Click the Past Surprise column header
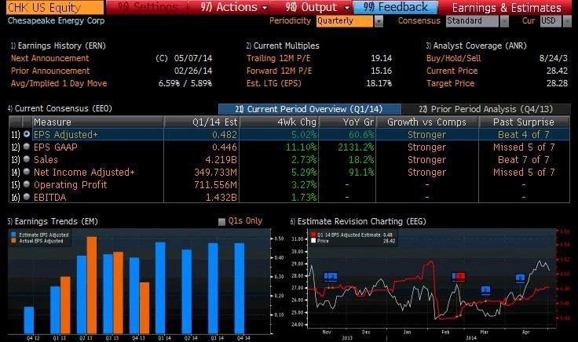Image resolution: width=578 pixels, height=342 pixels. click(524, 122)
